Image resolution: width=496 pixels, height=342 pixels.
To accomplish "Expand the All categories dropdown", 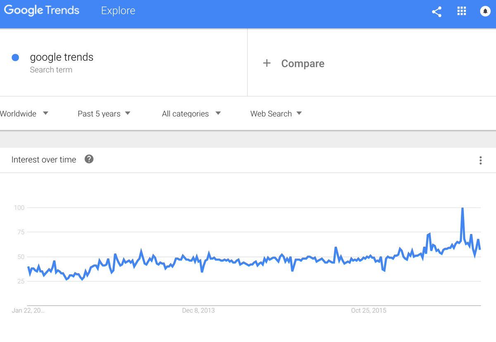I will (191, 113).
